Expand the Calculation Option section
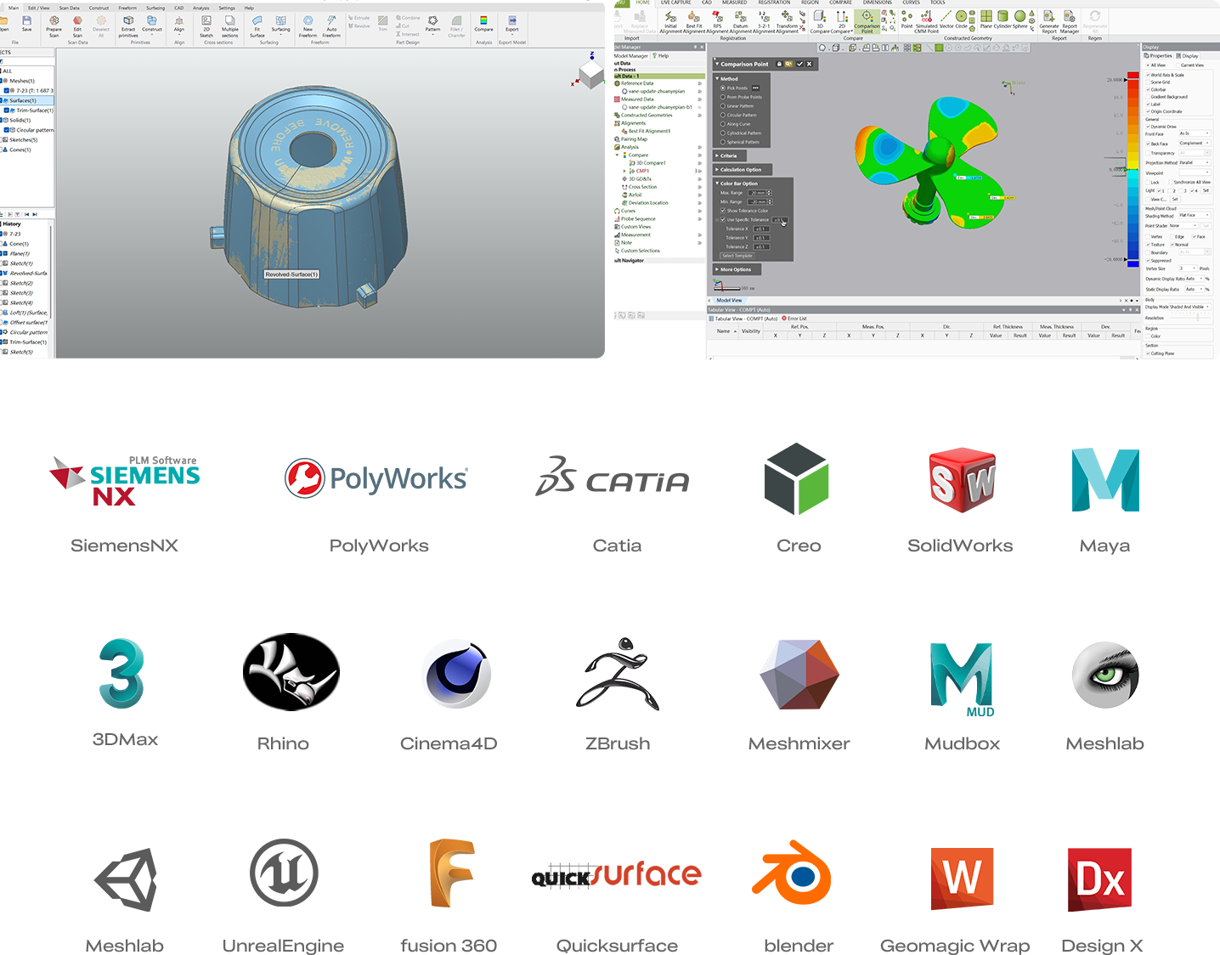This screenshot has height=955, width=1220. (x=740, y=170)
